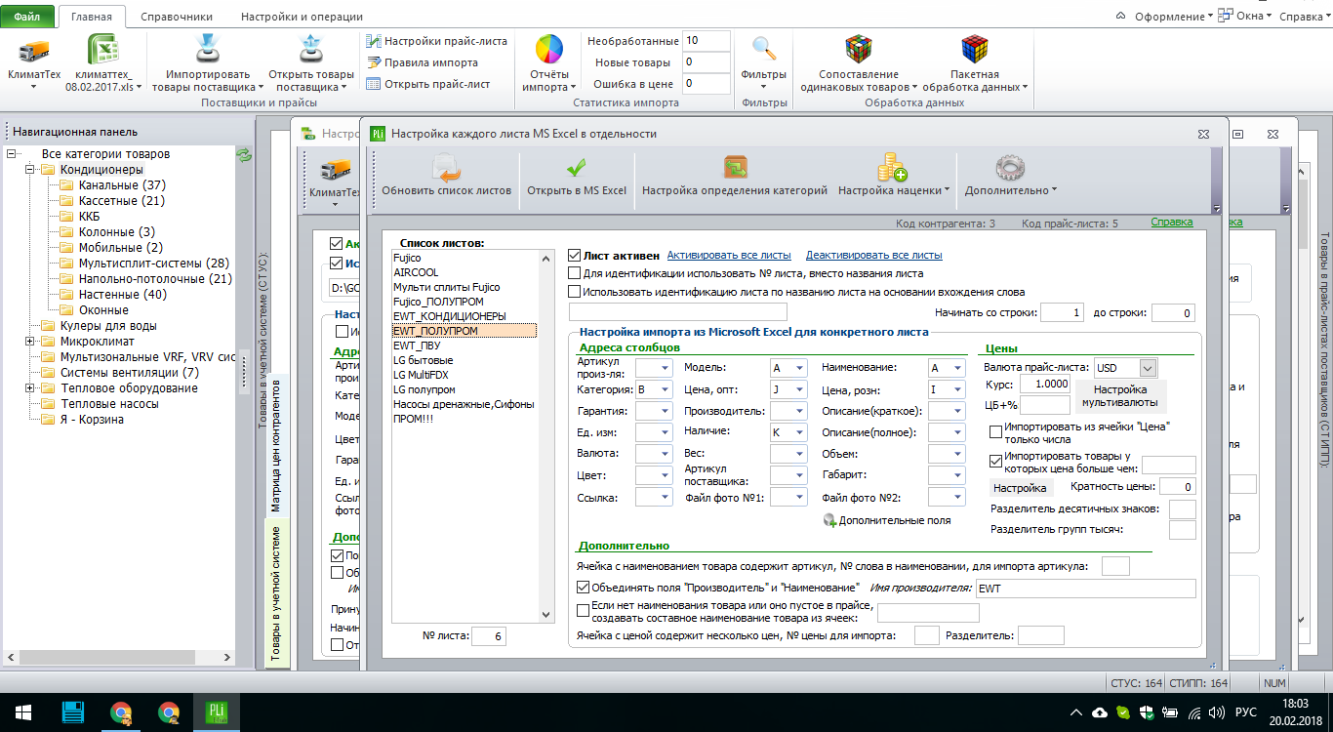The height and width of the screenshot is (732, 1333).
Task: Open the Файл ribbon tab
Action: [27, 17]
